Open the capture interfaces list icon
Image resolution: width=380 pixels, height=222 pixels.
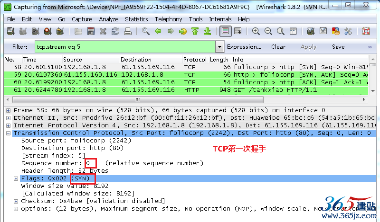[x=10, y=31]
